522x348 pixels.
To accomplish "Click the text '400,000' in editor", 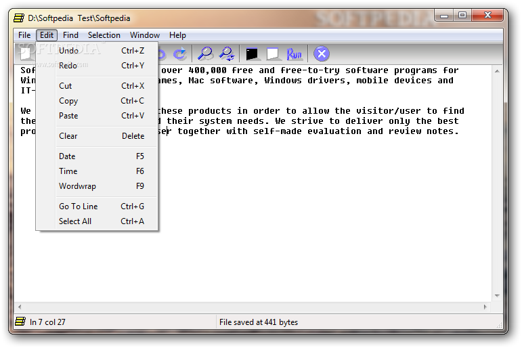I will (x=207, y=70).
